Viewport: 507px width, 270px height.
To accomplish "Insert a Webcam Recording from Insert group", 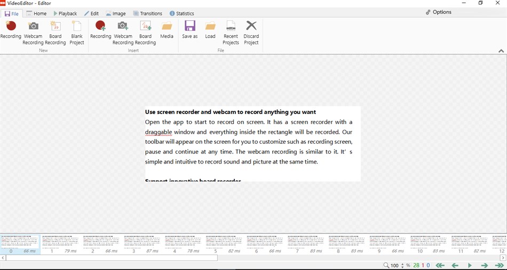I will [123, 32].
